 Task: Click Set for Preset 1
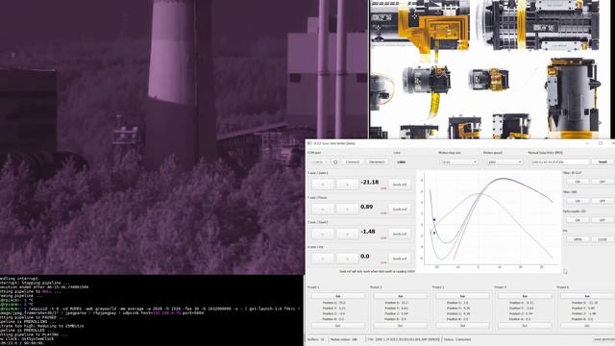click(337, 326)
